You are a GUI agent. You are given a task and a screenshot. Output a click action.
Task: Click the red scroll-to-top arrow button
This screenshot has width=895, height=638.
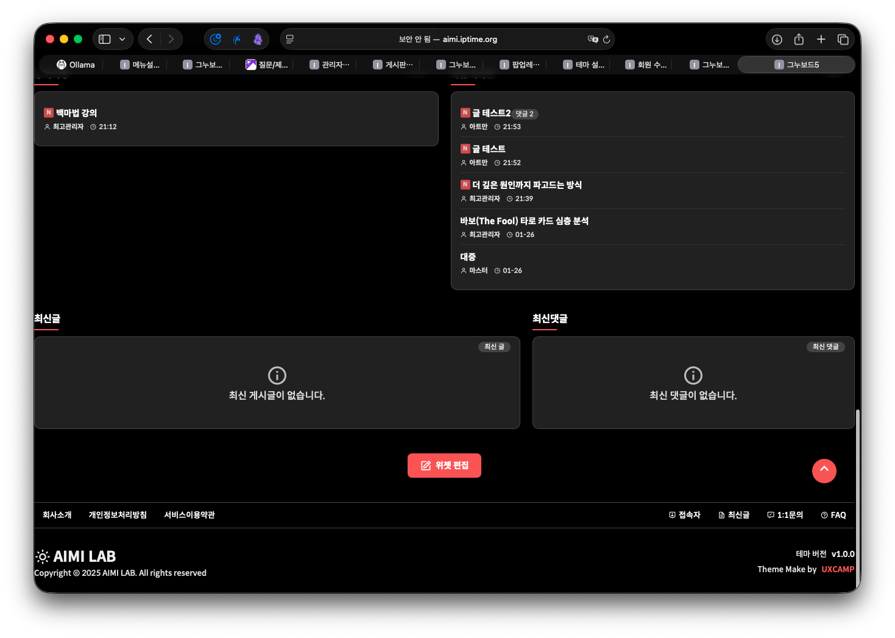coord(824,470)
